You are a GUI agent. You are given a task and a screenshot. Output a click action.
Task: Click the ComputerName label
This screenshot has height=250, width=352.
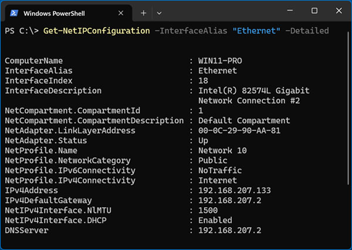coord(34,61)
